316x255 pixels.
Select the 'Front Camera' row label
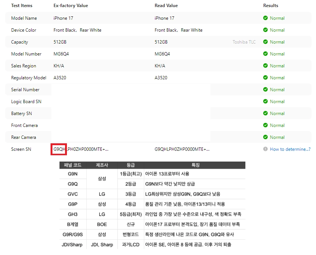point(25,125)
